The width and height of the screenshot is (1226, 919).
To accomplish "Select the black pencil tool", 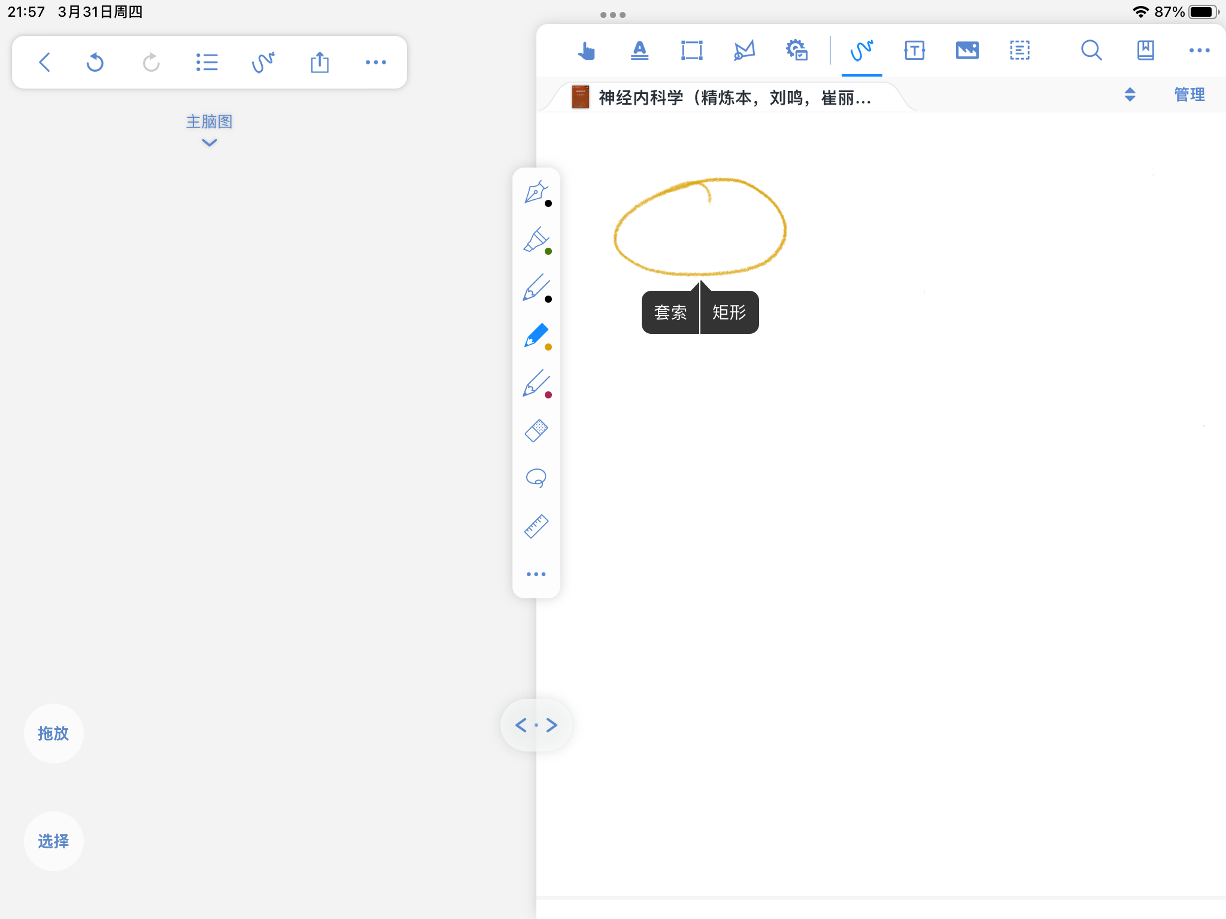I will [x=536, y=288].
